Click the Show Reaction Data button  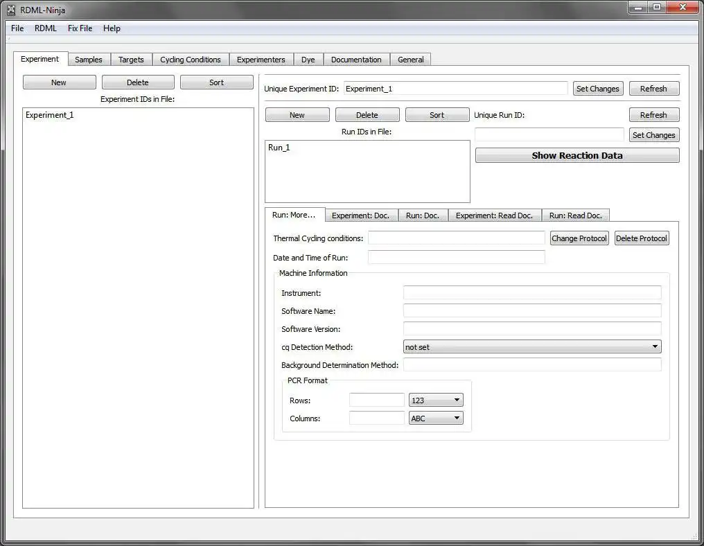click(x=577, y=155)
